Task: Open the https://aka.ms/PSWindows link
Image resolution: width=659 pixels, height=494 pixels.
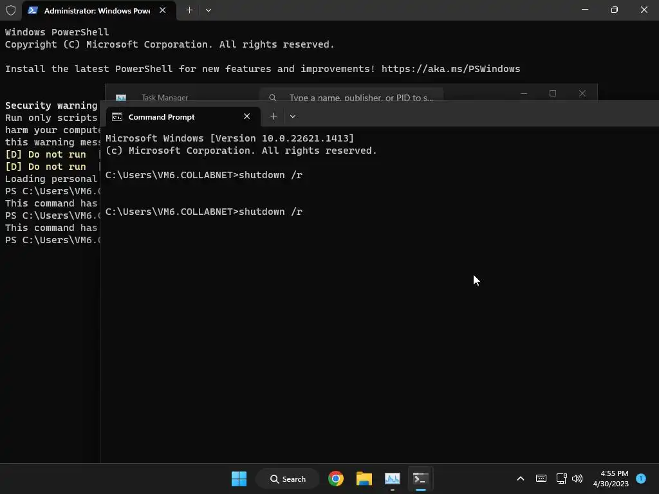Action: point(450,69)
